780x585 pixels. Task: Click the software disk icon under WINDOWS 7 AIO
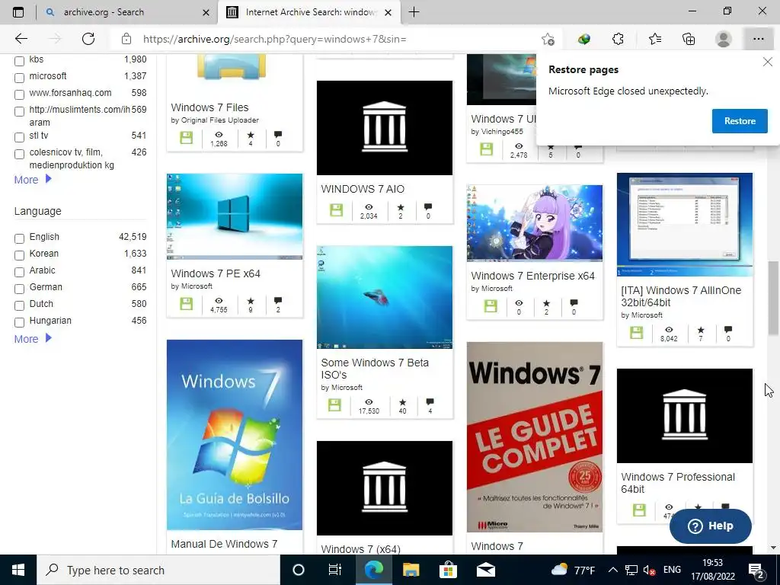[x=337, y=210]
